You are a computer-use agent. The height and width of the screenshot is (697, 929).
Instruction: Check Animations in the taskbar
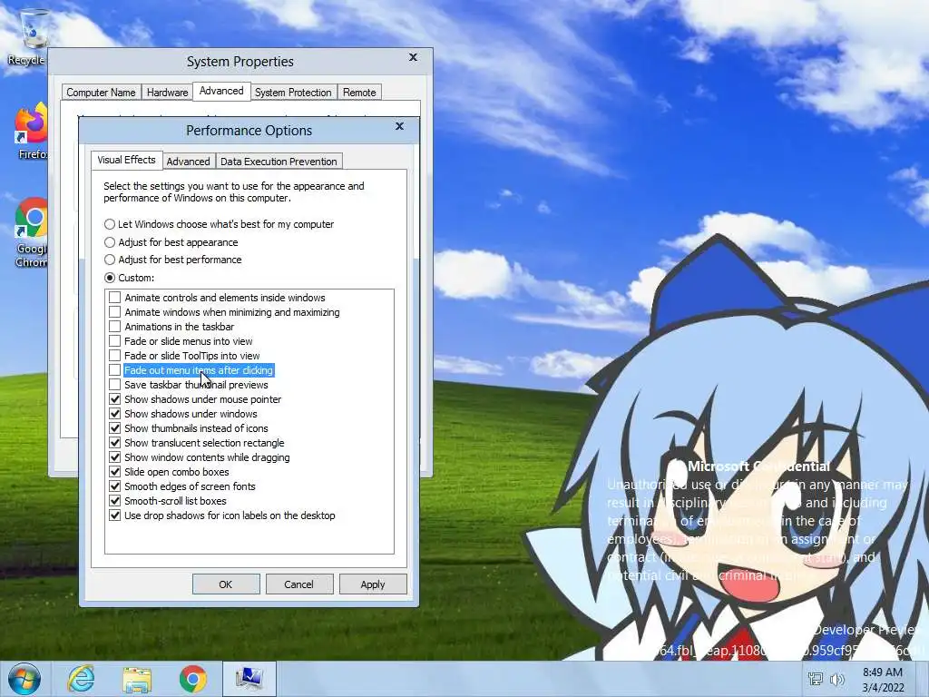pos(115,327)
